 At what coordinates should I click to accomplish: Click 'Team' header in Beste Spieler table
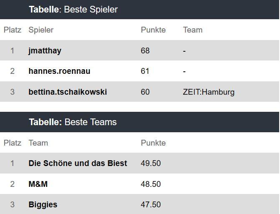pos(193,30)
